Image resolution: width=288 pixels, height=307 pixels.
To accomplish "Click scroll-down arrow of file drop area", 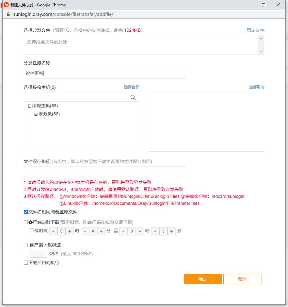I will point(261,51).
